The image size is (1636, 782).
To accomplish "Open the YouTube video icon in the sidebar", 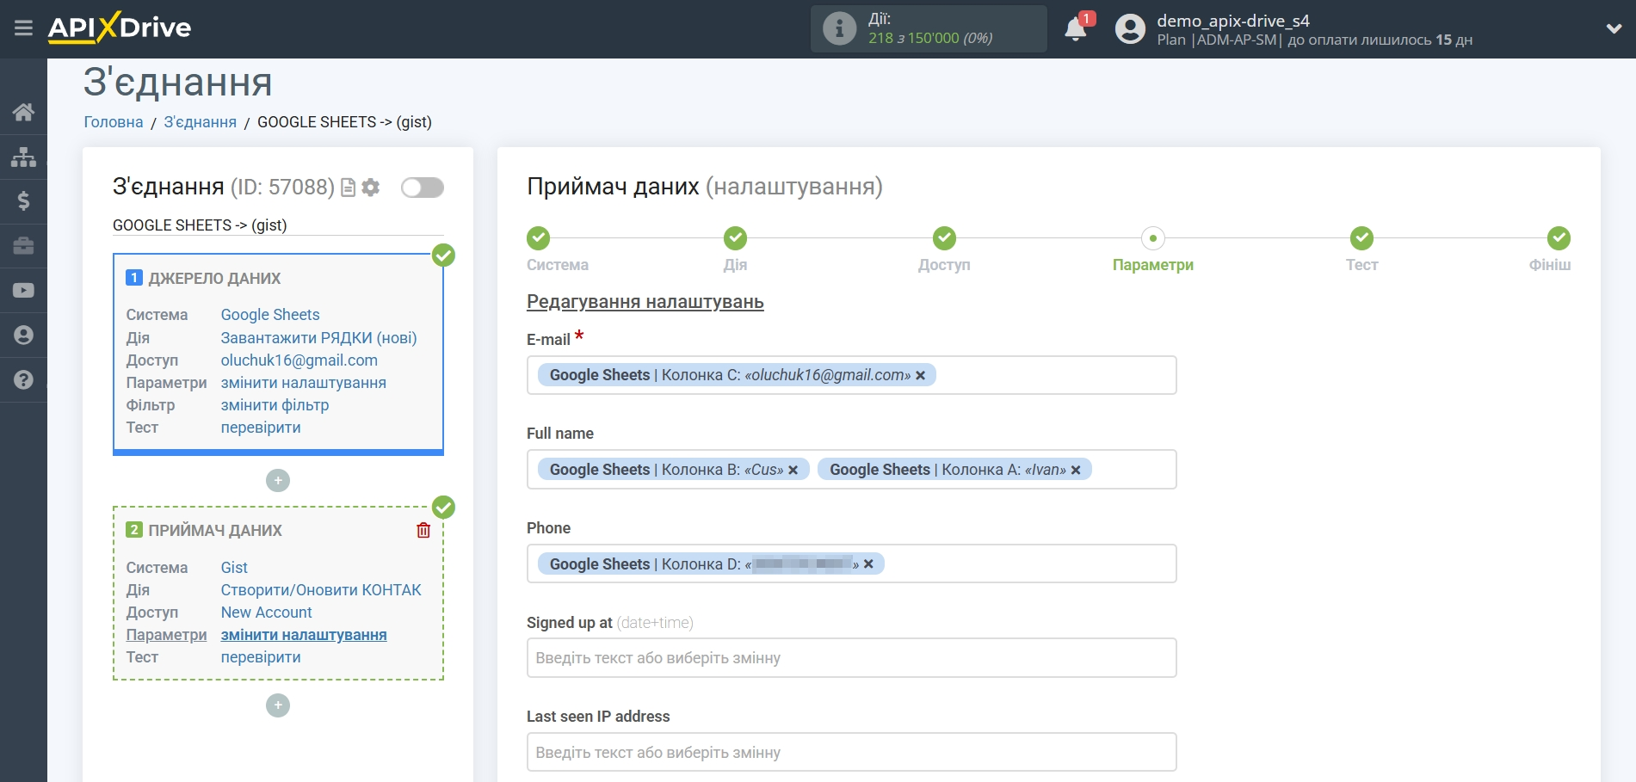I will point(23,291).
